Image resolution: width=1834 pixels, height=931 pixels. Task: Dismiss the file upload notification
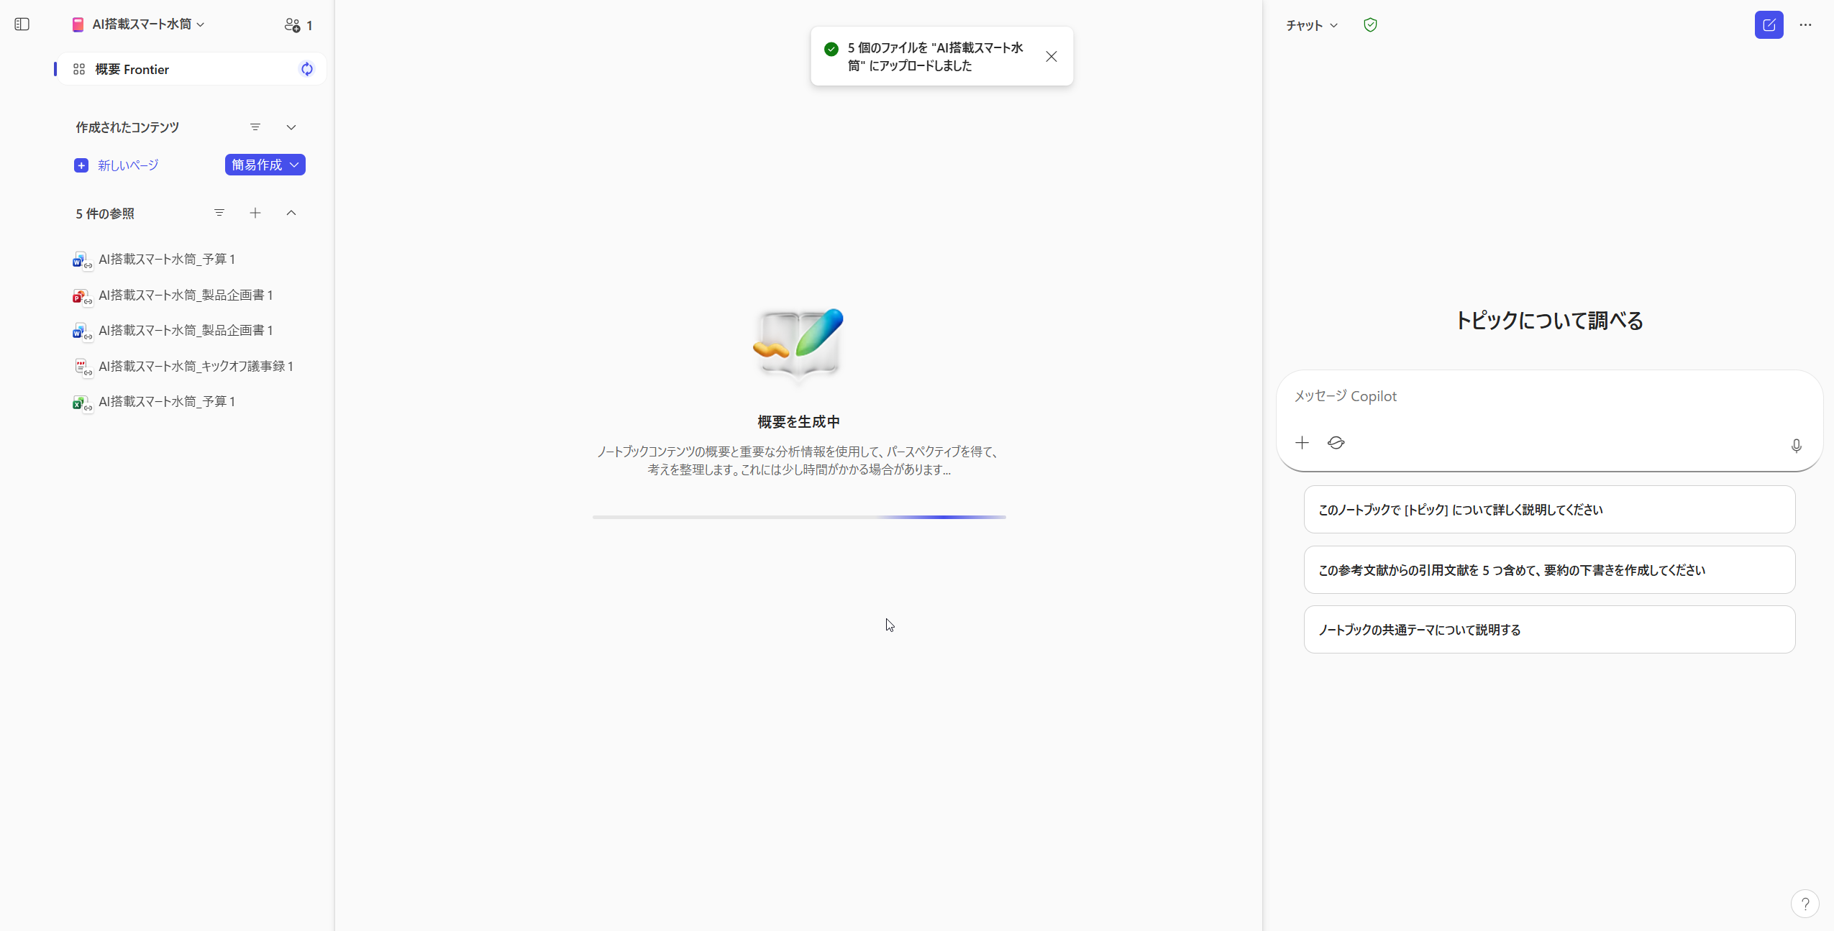(1051, 55)
